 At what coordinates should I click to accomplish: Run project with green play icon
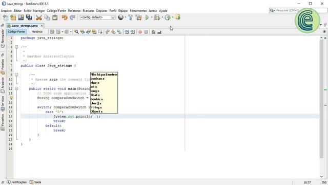pos(147,17)
